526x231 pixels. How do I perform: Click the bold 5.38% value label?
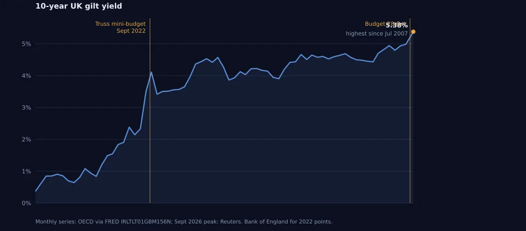tap(397, 25)
